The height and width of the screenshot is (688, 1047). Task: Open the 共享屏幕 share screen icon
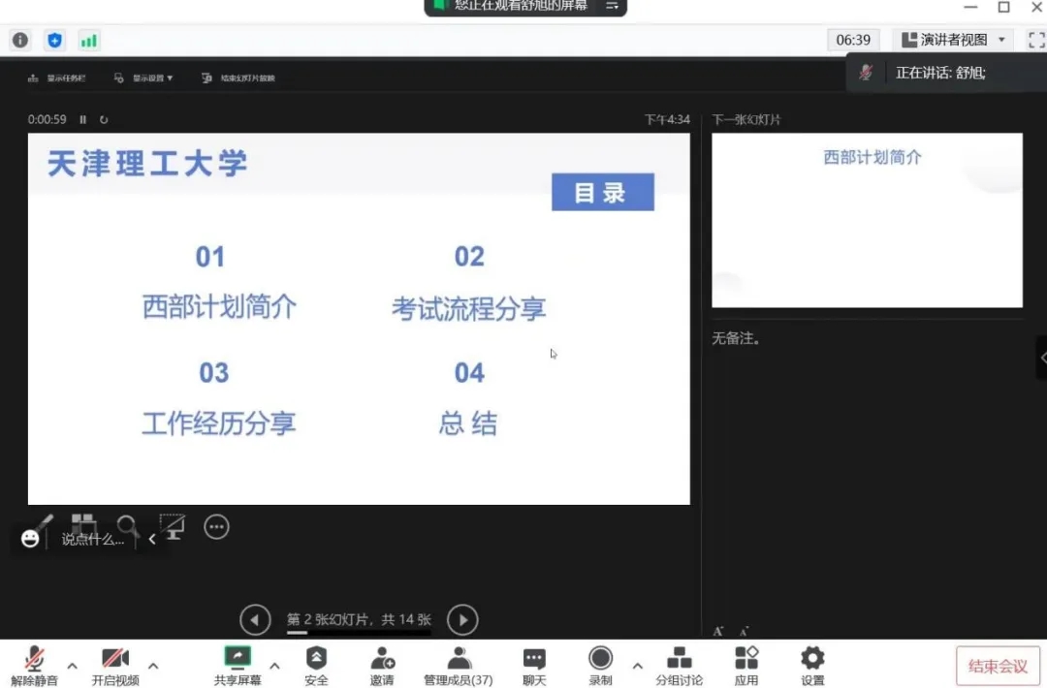pos(238,660)
